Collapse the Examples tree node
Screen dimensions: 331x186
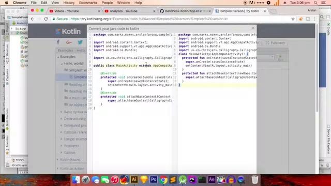pos(58,57)
